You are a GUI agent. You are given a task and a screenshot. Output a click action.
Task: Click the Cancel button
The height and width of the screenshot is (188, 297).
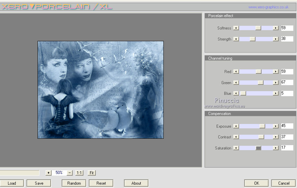click(284, 183)
